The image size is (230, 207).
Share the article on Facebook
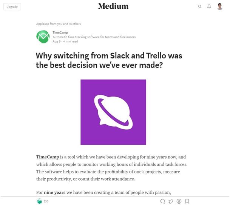tap(179, 201)
